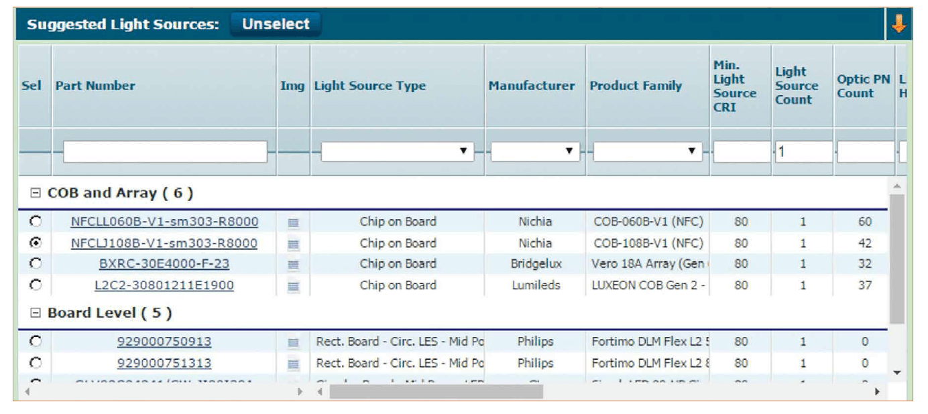Click COB-108B-V1 (NFC) product family cell
Screen dimensions: 928x414
648,243
